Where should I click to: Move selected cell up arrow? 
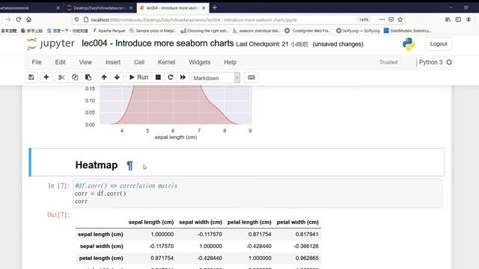coord(104,78)
